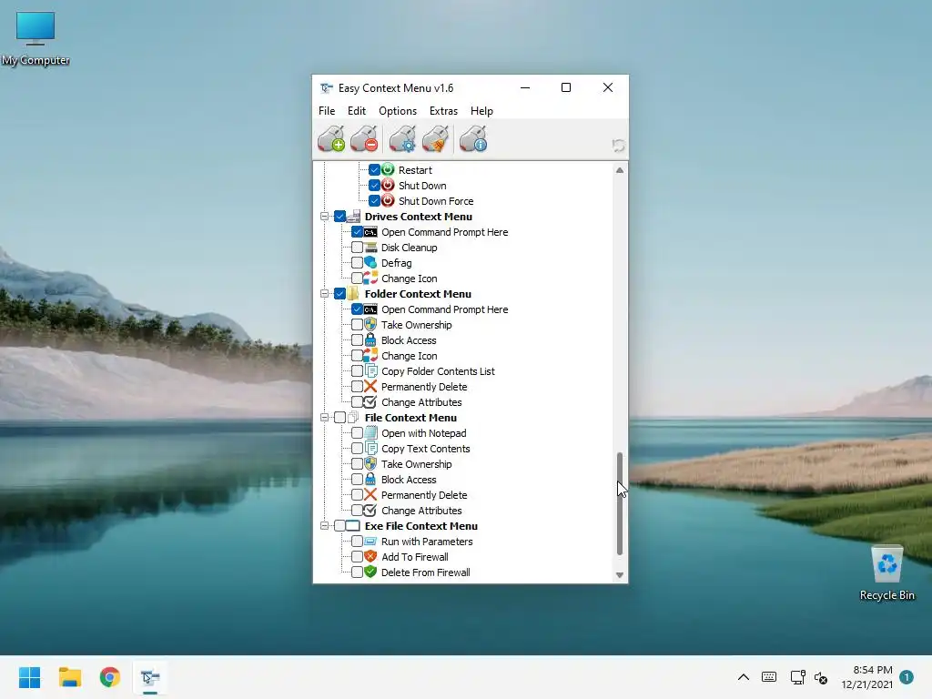Open the Windows Start menu
This screenshot has height=699, width=932.
[x=30, y=677]
